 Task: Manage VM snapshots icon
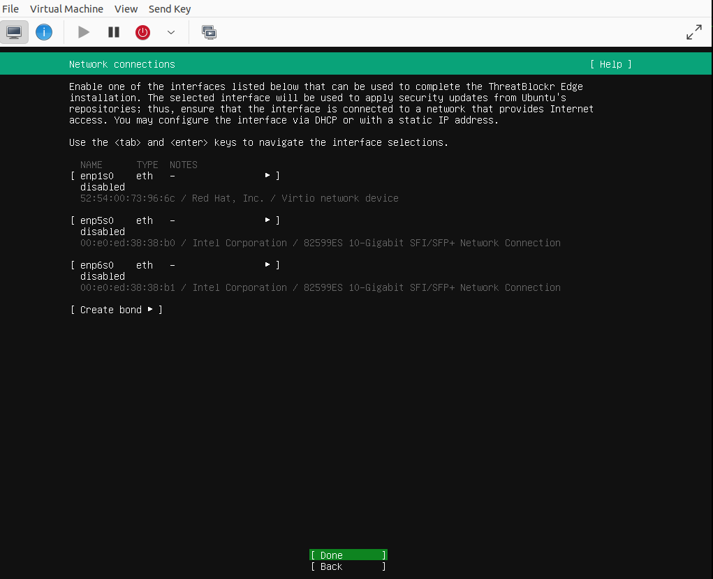[x=210, y=32]
